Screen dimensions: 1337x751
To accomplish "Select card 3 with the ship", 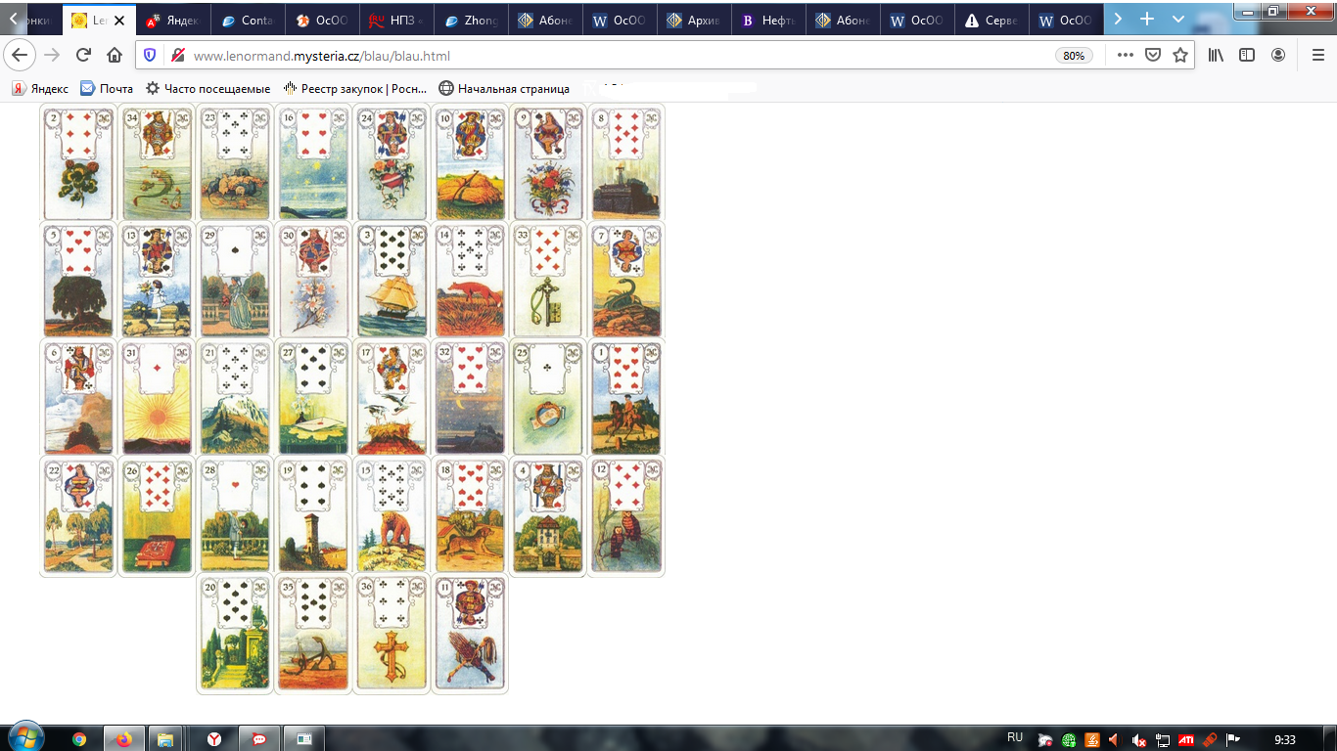I will [x=392, y=281].
